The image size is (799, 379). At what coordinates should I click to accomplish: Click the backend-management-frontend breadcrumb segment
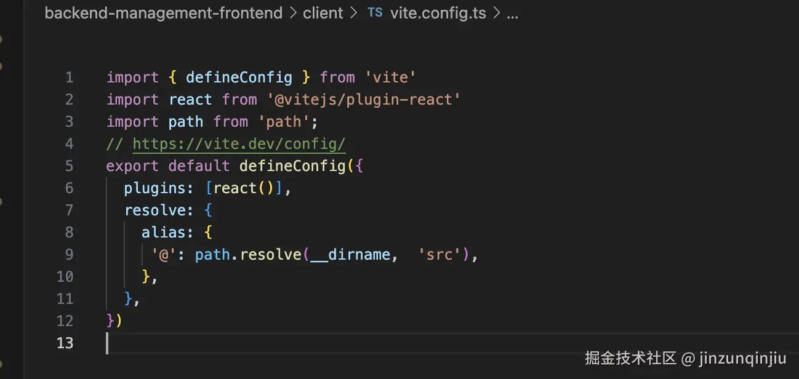click(164, 14)
